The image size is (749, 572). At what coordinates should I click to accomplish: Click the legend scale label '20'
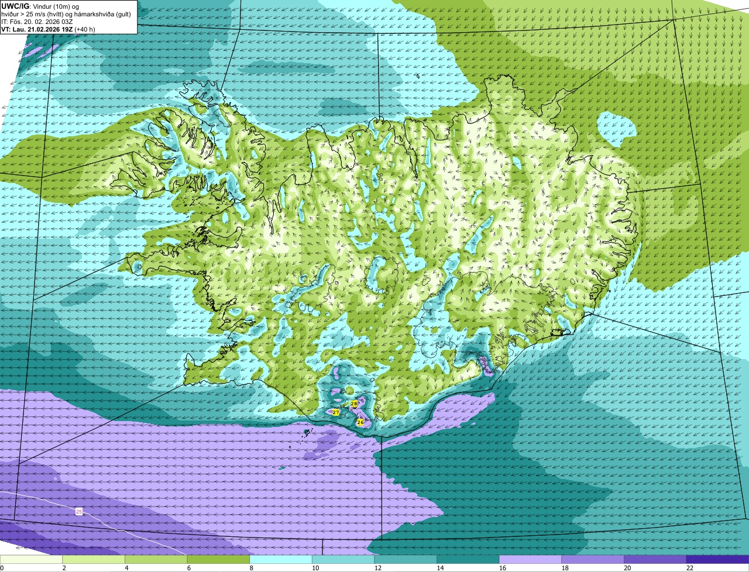(627, 568)
